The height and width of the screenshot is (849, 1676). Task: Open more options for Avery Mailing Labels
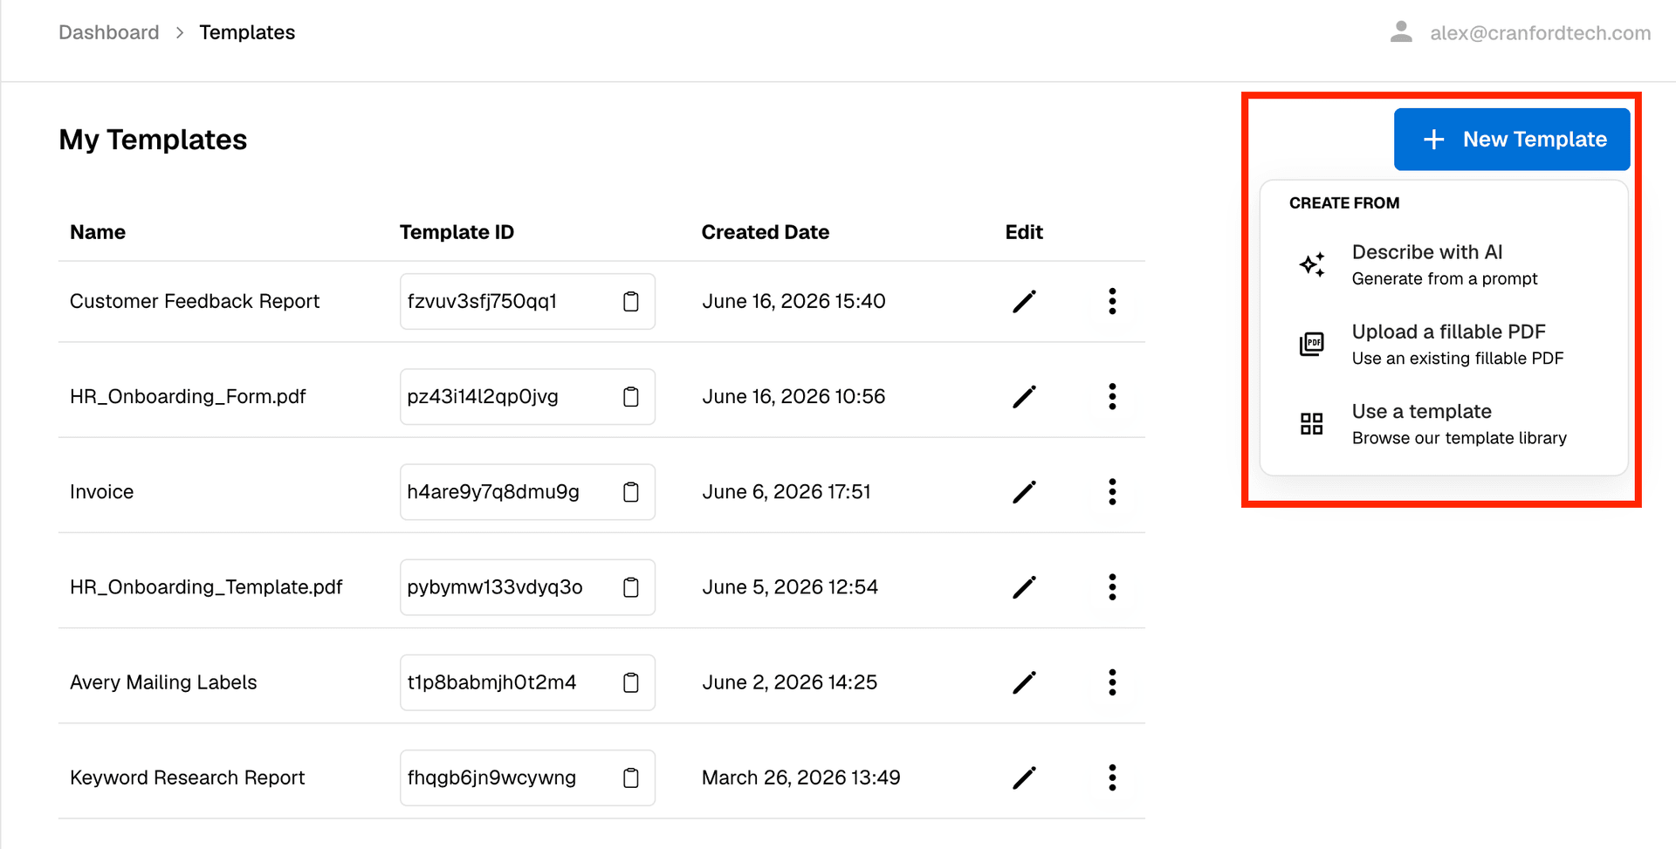click(x=1112, y=681)
